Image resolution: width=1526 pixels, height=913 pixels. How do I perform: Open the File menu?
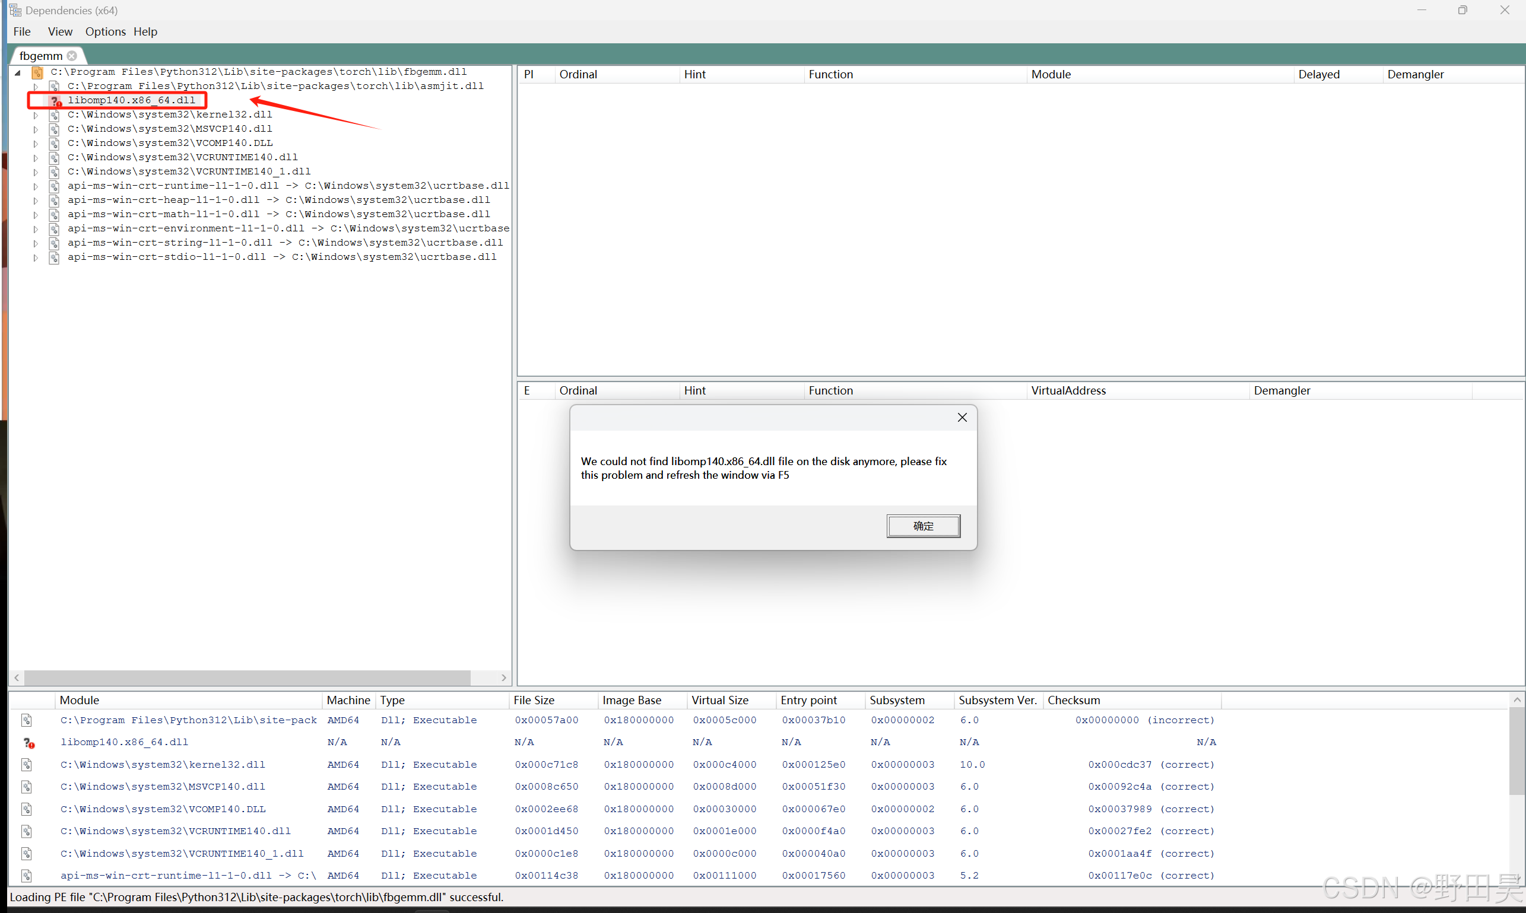[x=22, y=31]
